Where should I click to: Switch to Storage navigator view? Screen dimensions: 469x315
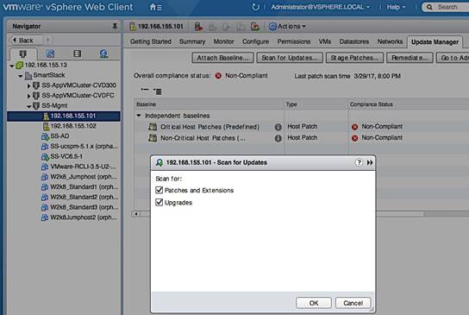pos(78,54)
